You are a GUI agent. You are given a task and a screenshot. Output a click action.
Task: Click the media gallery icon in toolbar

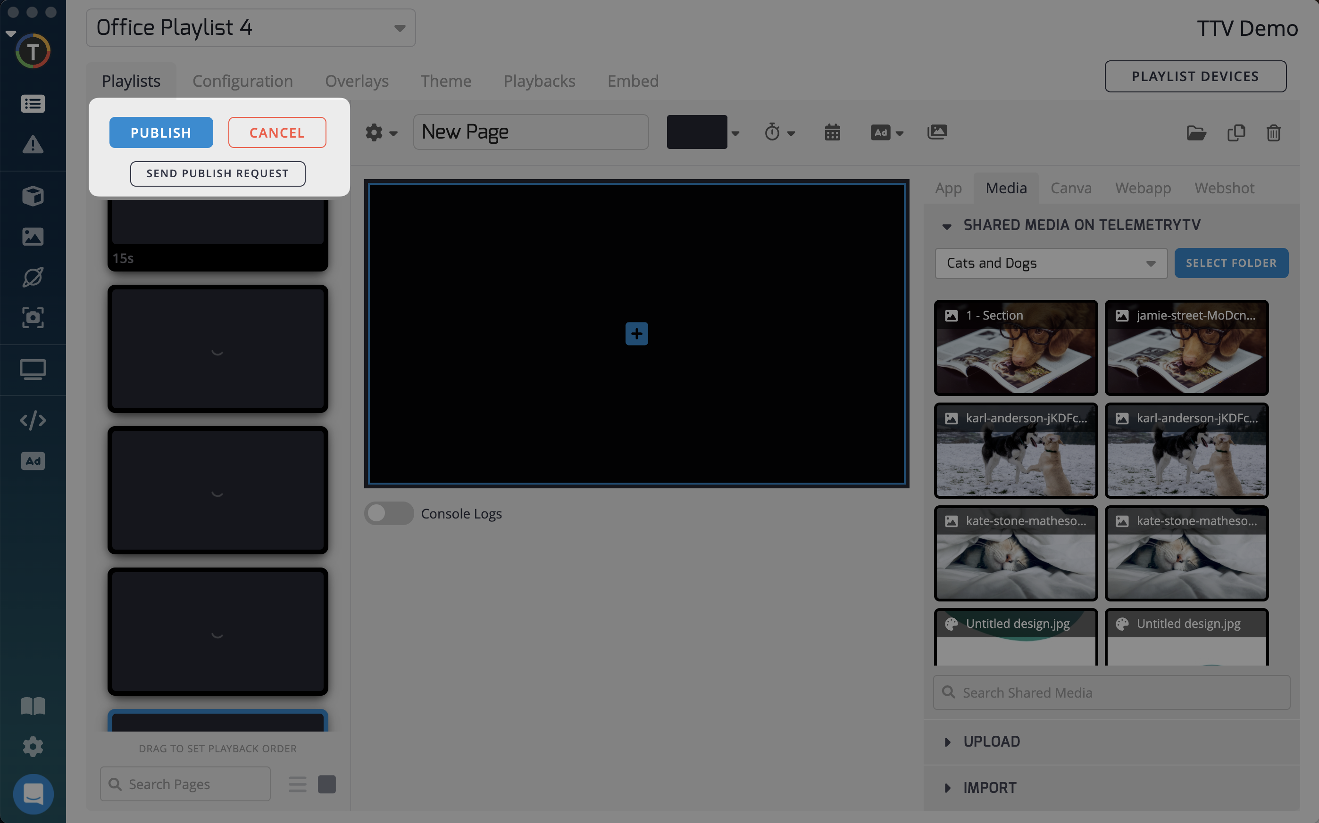click(x=937, y=132)
